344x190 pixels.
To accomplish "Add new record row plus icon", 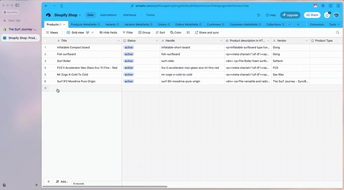I will pyautogui.click(x=46, y=88).
